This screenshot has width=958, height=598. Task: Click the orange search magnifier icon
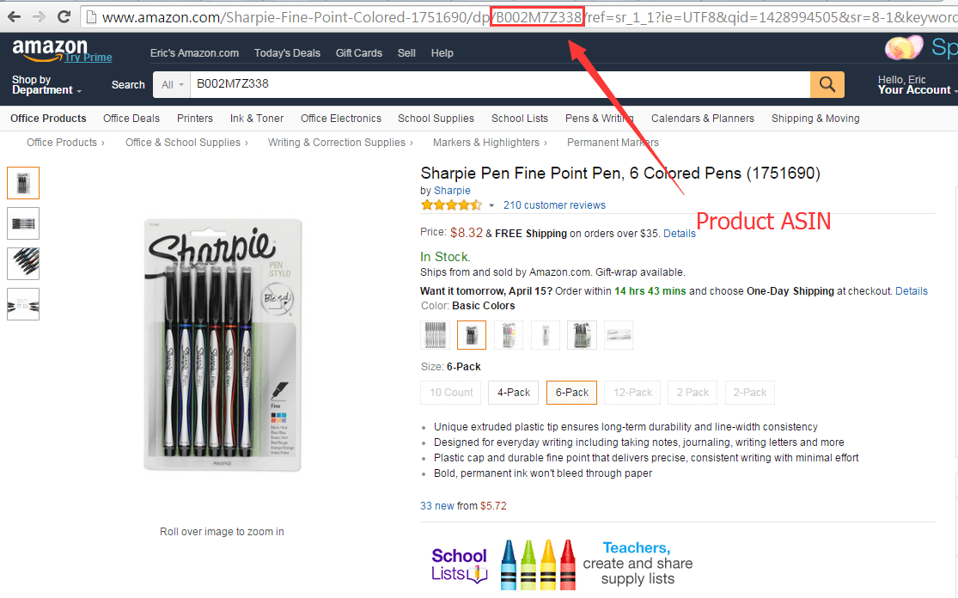coord(827,85)
